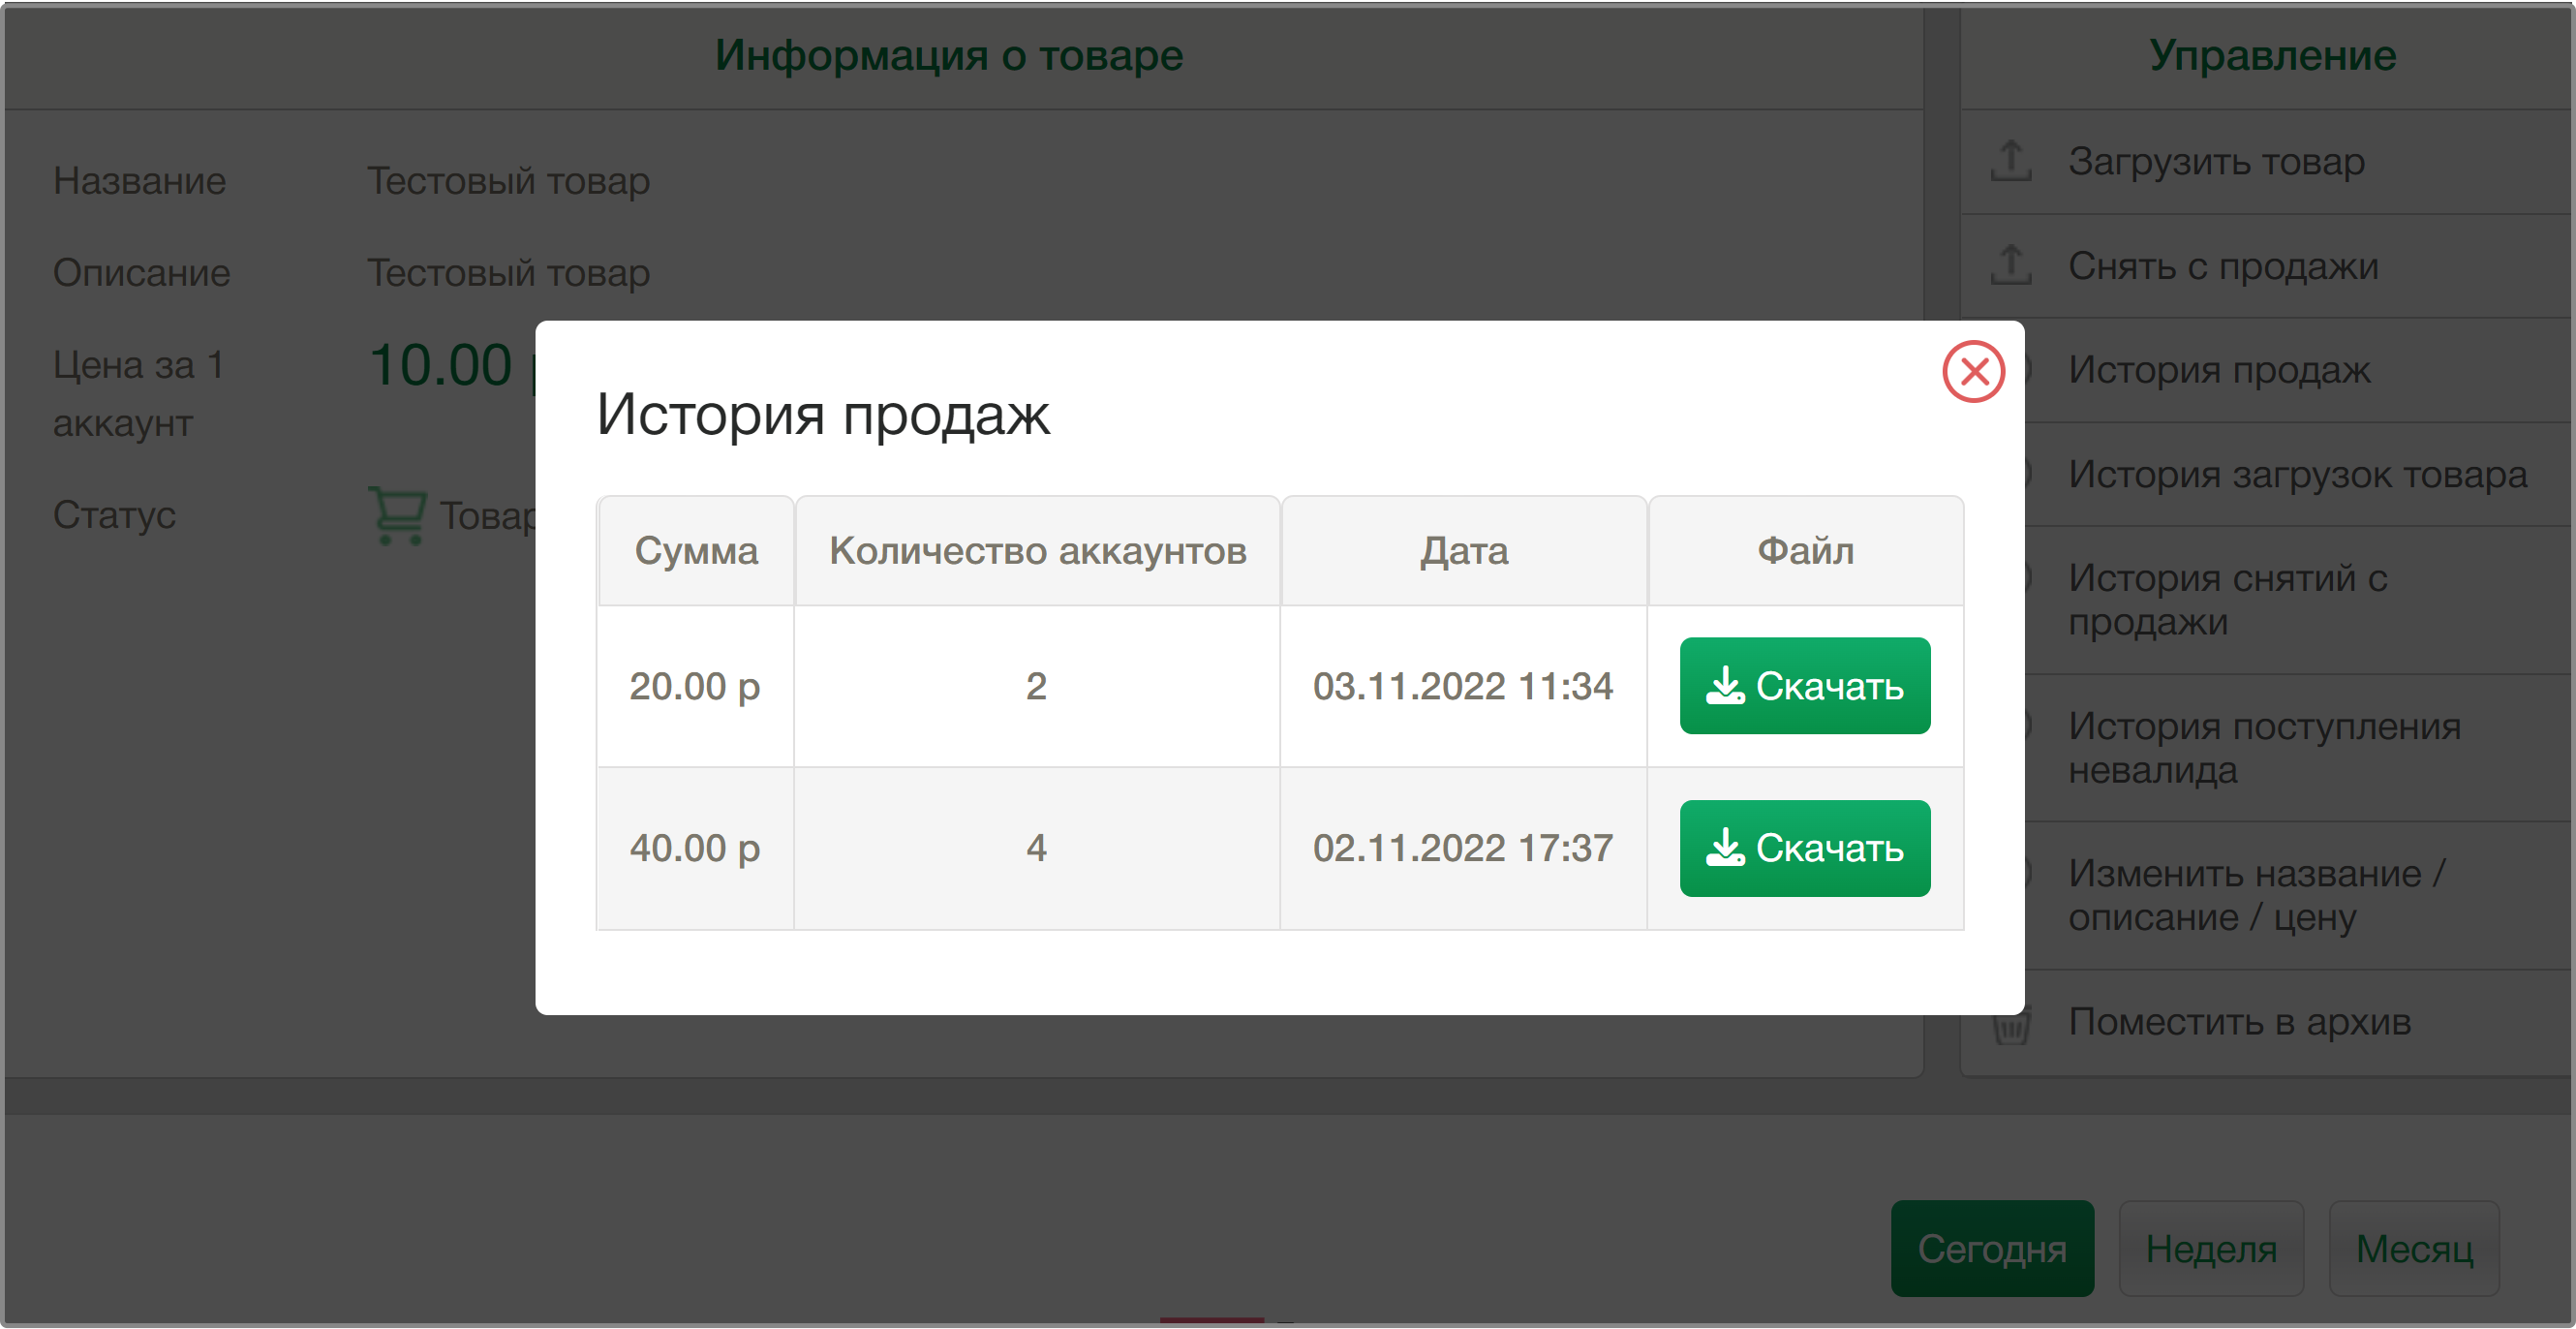Screen dimensions: 2576x1329
Task: Choose Снять с продажи menu item
Action: point(2265,266)
